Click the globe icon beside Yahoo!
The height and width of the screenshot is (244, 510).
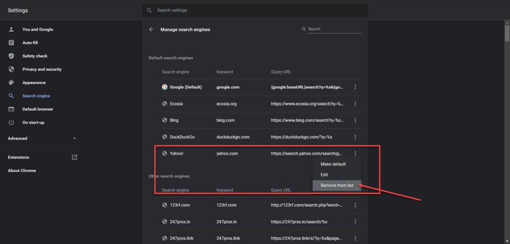click(164, 153)
